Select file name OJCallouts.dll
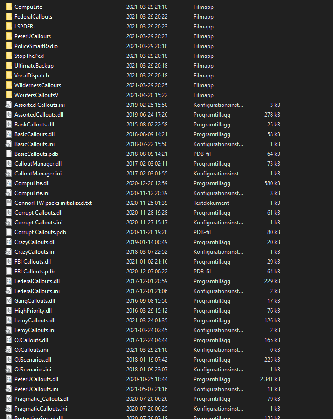This screenshot has width=333, height=419. tap(31, 340)
